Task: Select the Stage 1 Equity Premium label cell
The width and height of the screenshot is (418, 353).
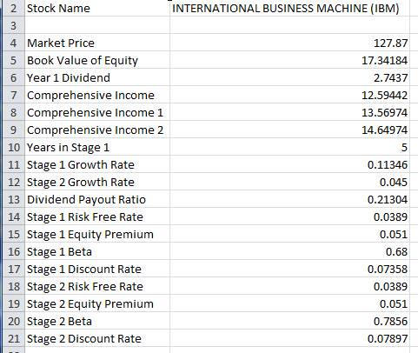Action: click(x=97, y=234)
